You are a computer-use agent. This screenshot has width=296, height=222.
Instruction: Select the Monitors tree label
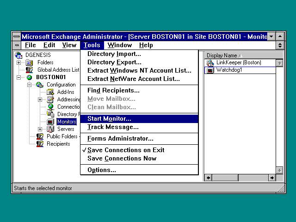pos(67,122)
